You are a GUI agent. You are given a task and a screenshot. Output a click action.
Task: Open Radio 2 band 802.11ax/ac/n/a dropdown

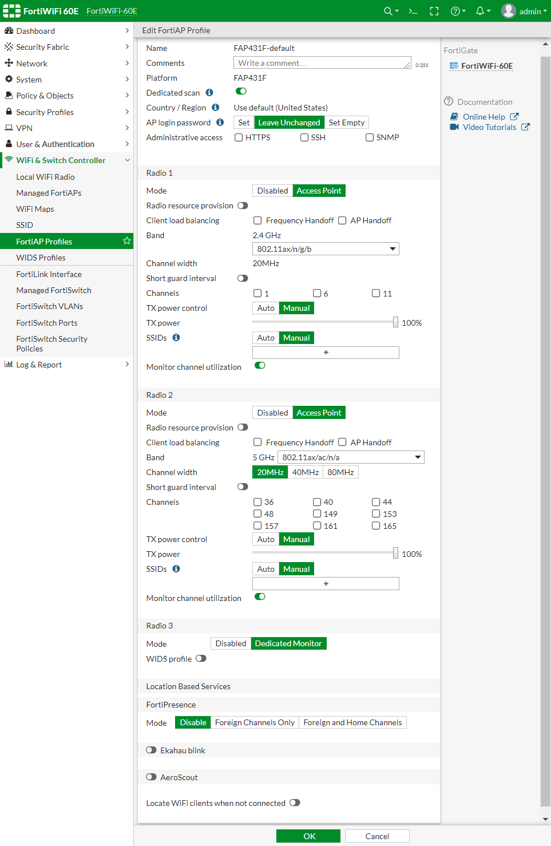click(x=351, y=457)
